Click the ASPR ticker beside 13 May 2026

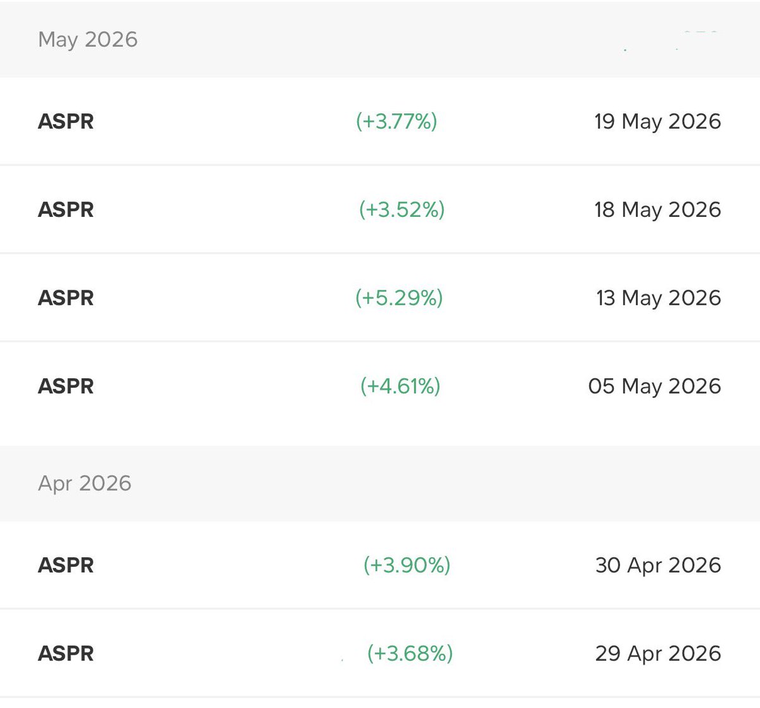pos(66,297)
